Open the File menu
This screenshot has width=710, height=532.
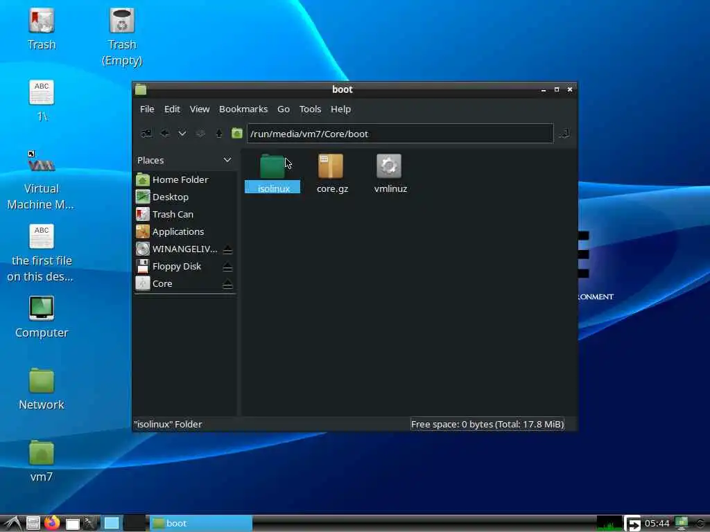click(x=147, y=109)
